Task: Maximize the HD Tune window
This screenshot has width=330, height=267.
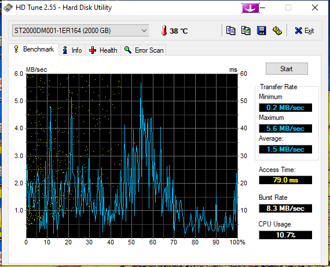Action: pos(288,8)
